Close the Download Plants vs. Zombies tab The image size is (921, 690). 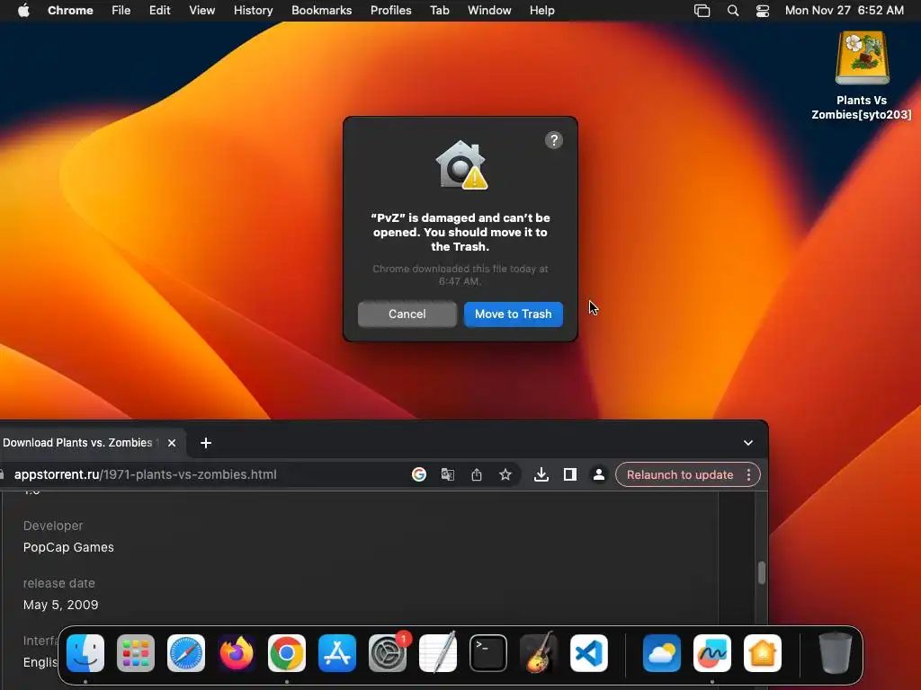click(172, 443)
